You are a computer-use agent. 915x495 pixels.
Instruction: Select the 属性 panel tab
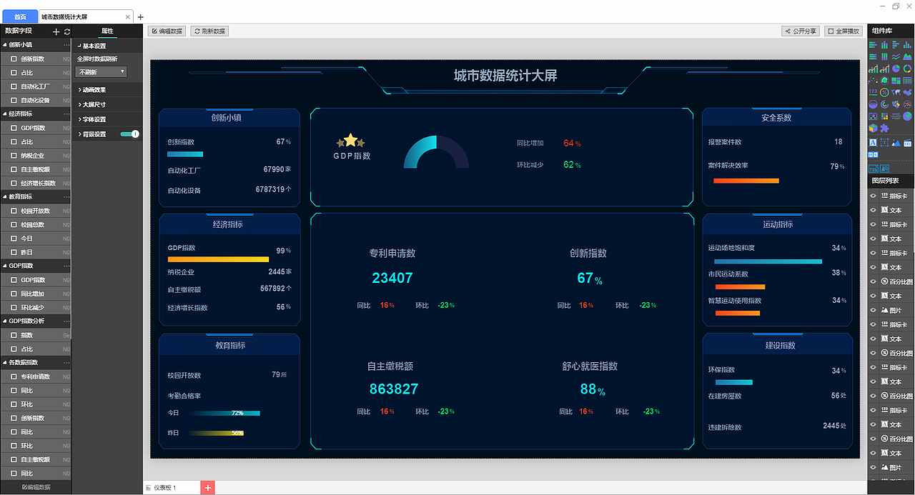pyautogui.click(x=107, y=31)
